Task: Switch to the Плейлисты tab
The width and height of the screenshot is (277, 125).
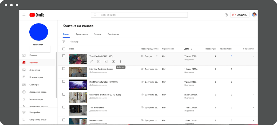Action: [113, 34]
